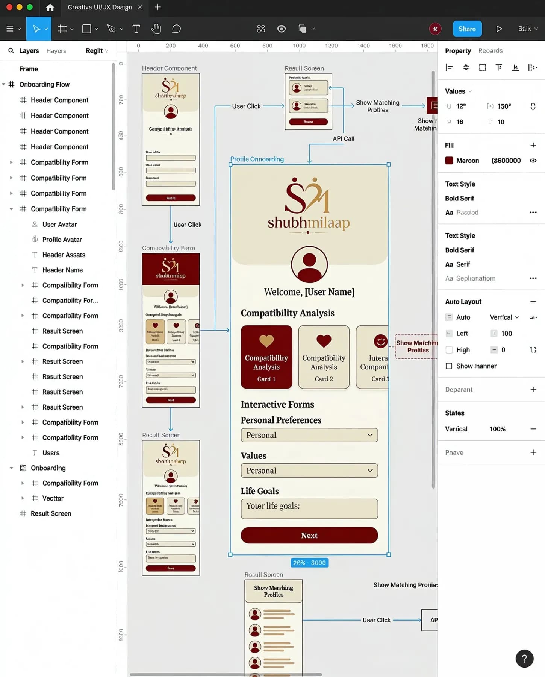The height and width of the screenshot is (677, 545).
Task: Enable the Show Inanner checkbox
Action: [449, 366]
